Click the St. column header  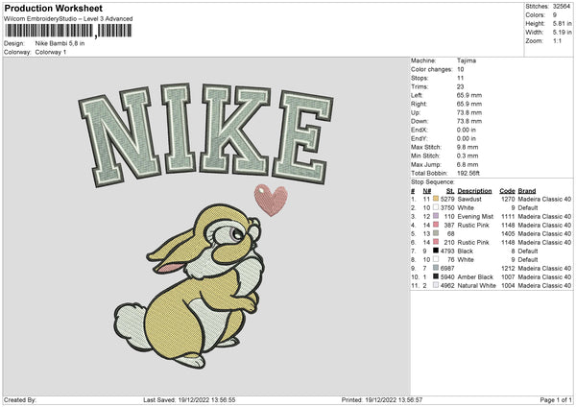click(x=450, y=190)
